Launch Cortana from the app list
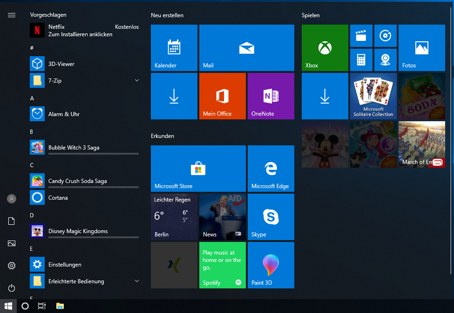 (84, 197)
